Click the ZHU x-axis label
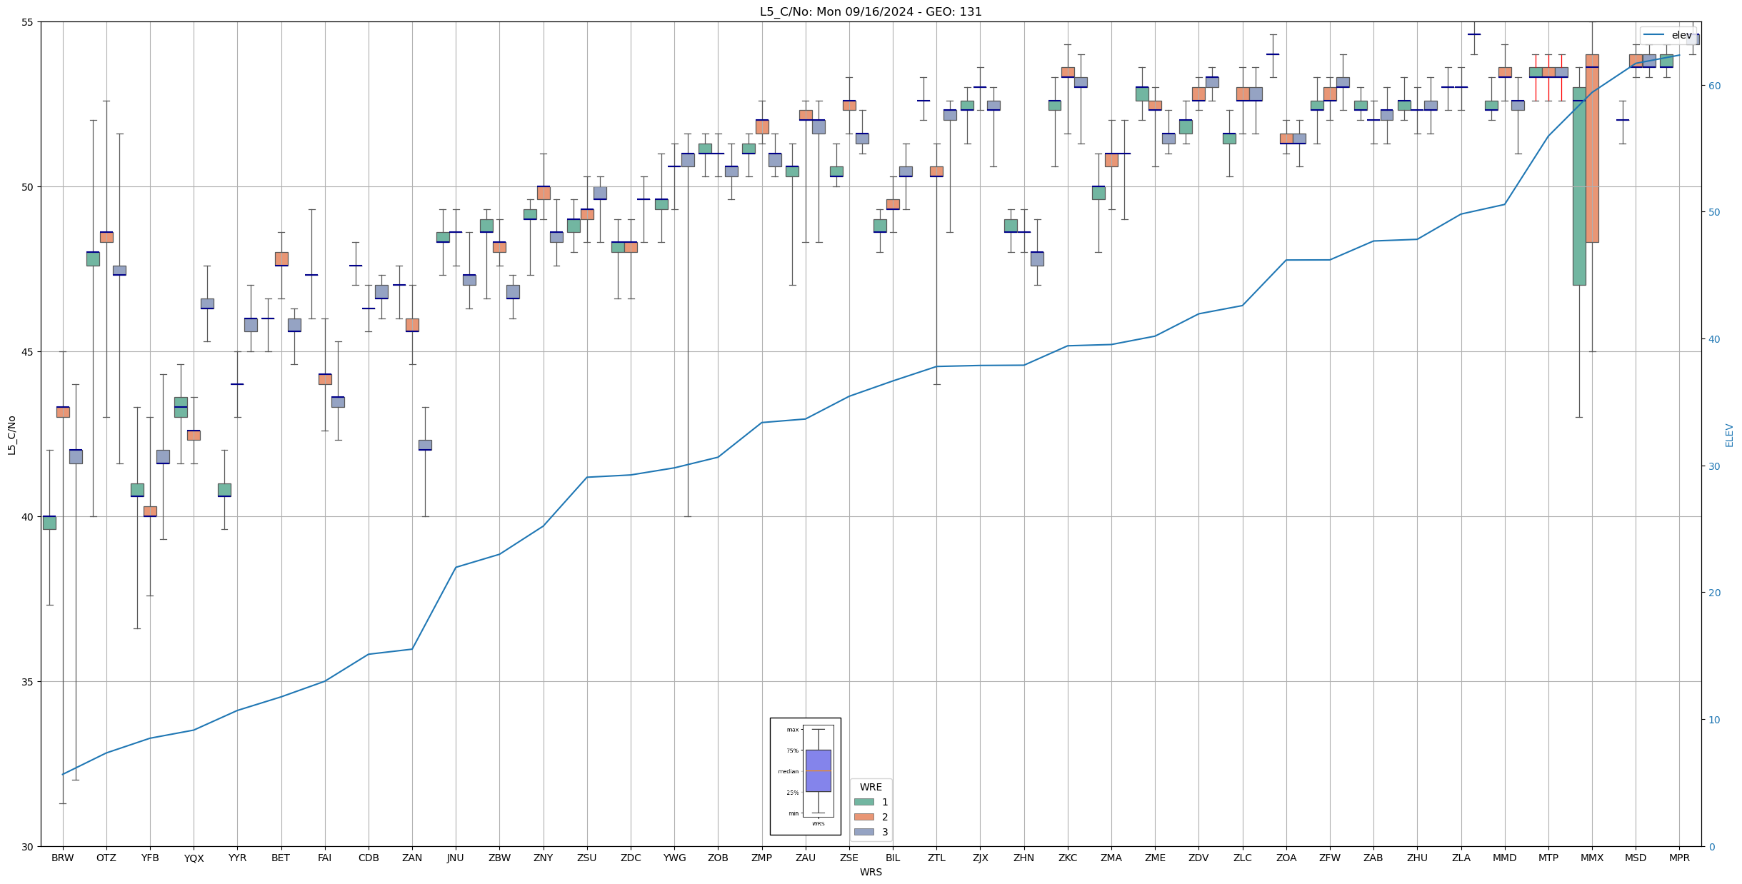Viewport: 1742px width, 884px height. (1417, 858)
